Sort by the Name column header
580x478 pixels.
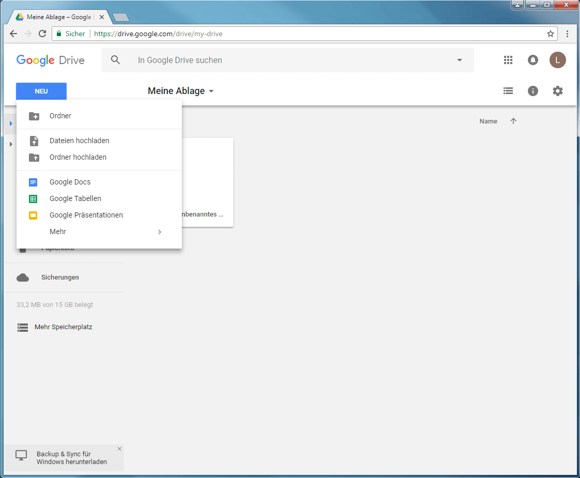[488, 121]
